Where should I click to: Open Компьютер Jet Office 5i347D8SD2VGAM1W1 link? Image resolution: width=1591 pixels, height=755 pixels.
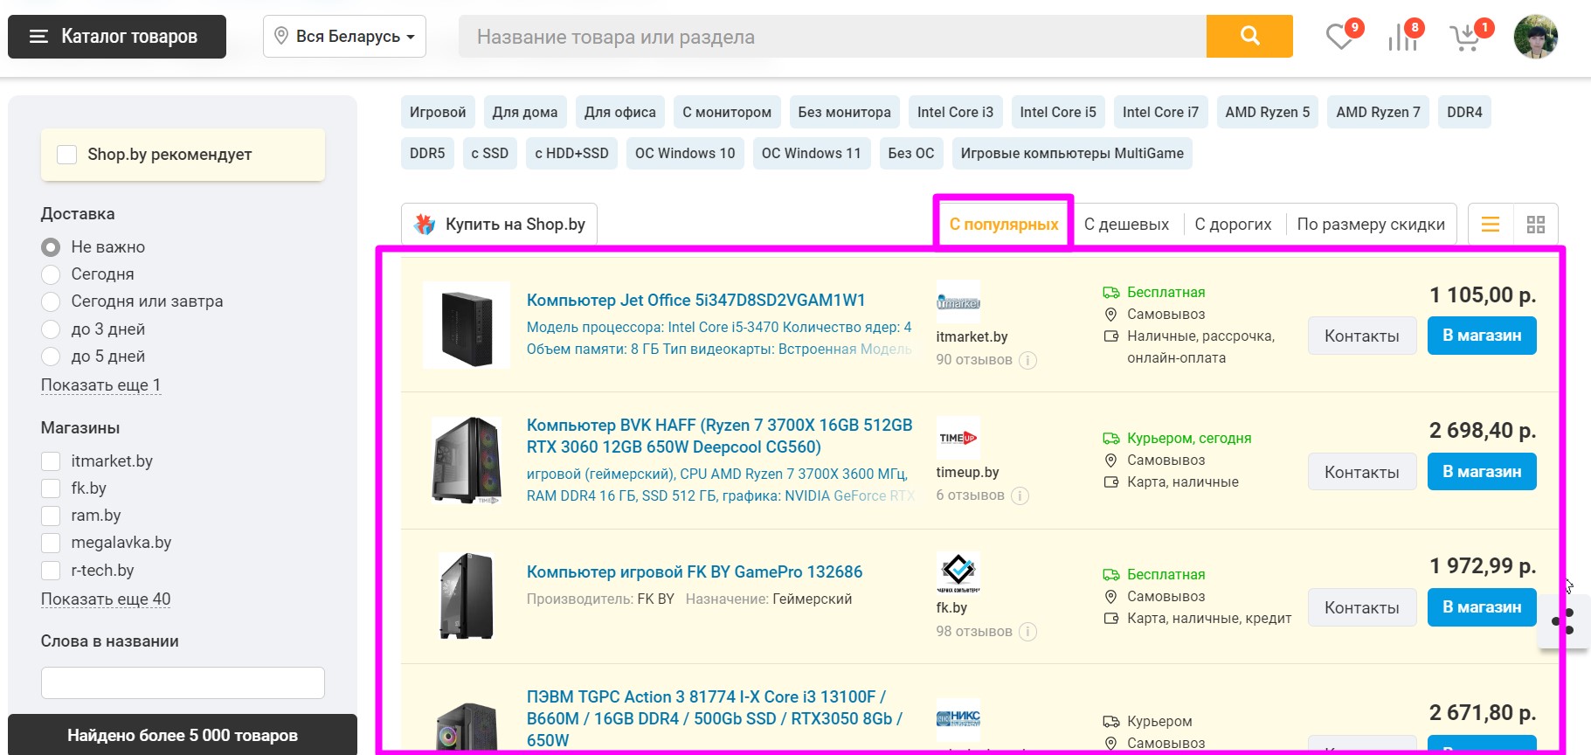pos(695,301)
